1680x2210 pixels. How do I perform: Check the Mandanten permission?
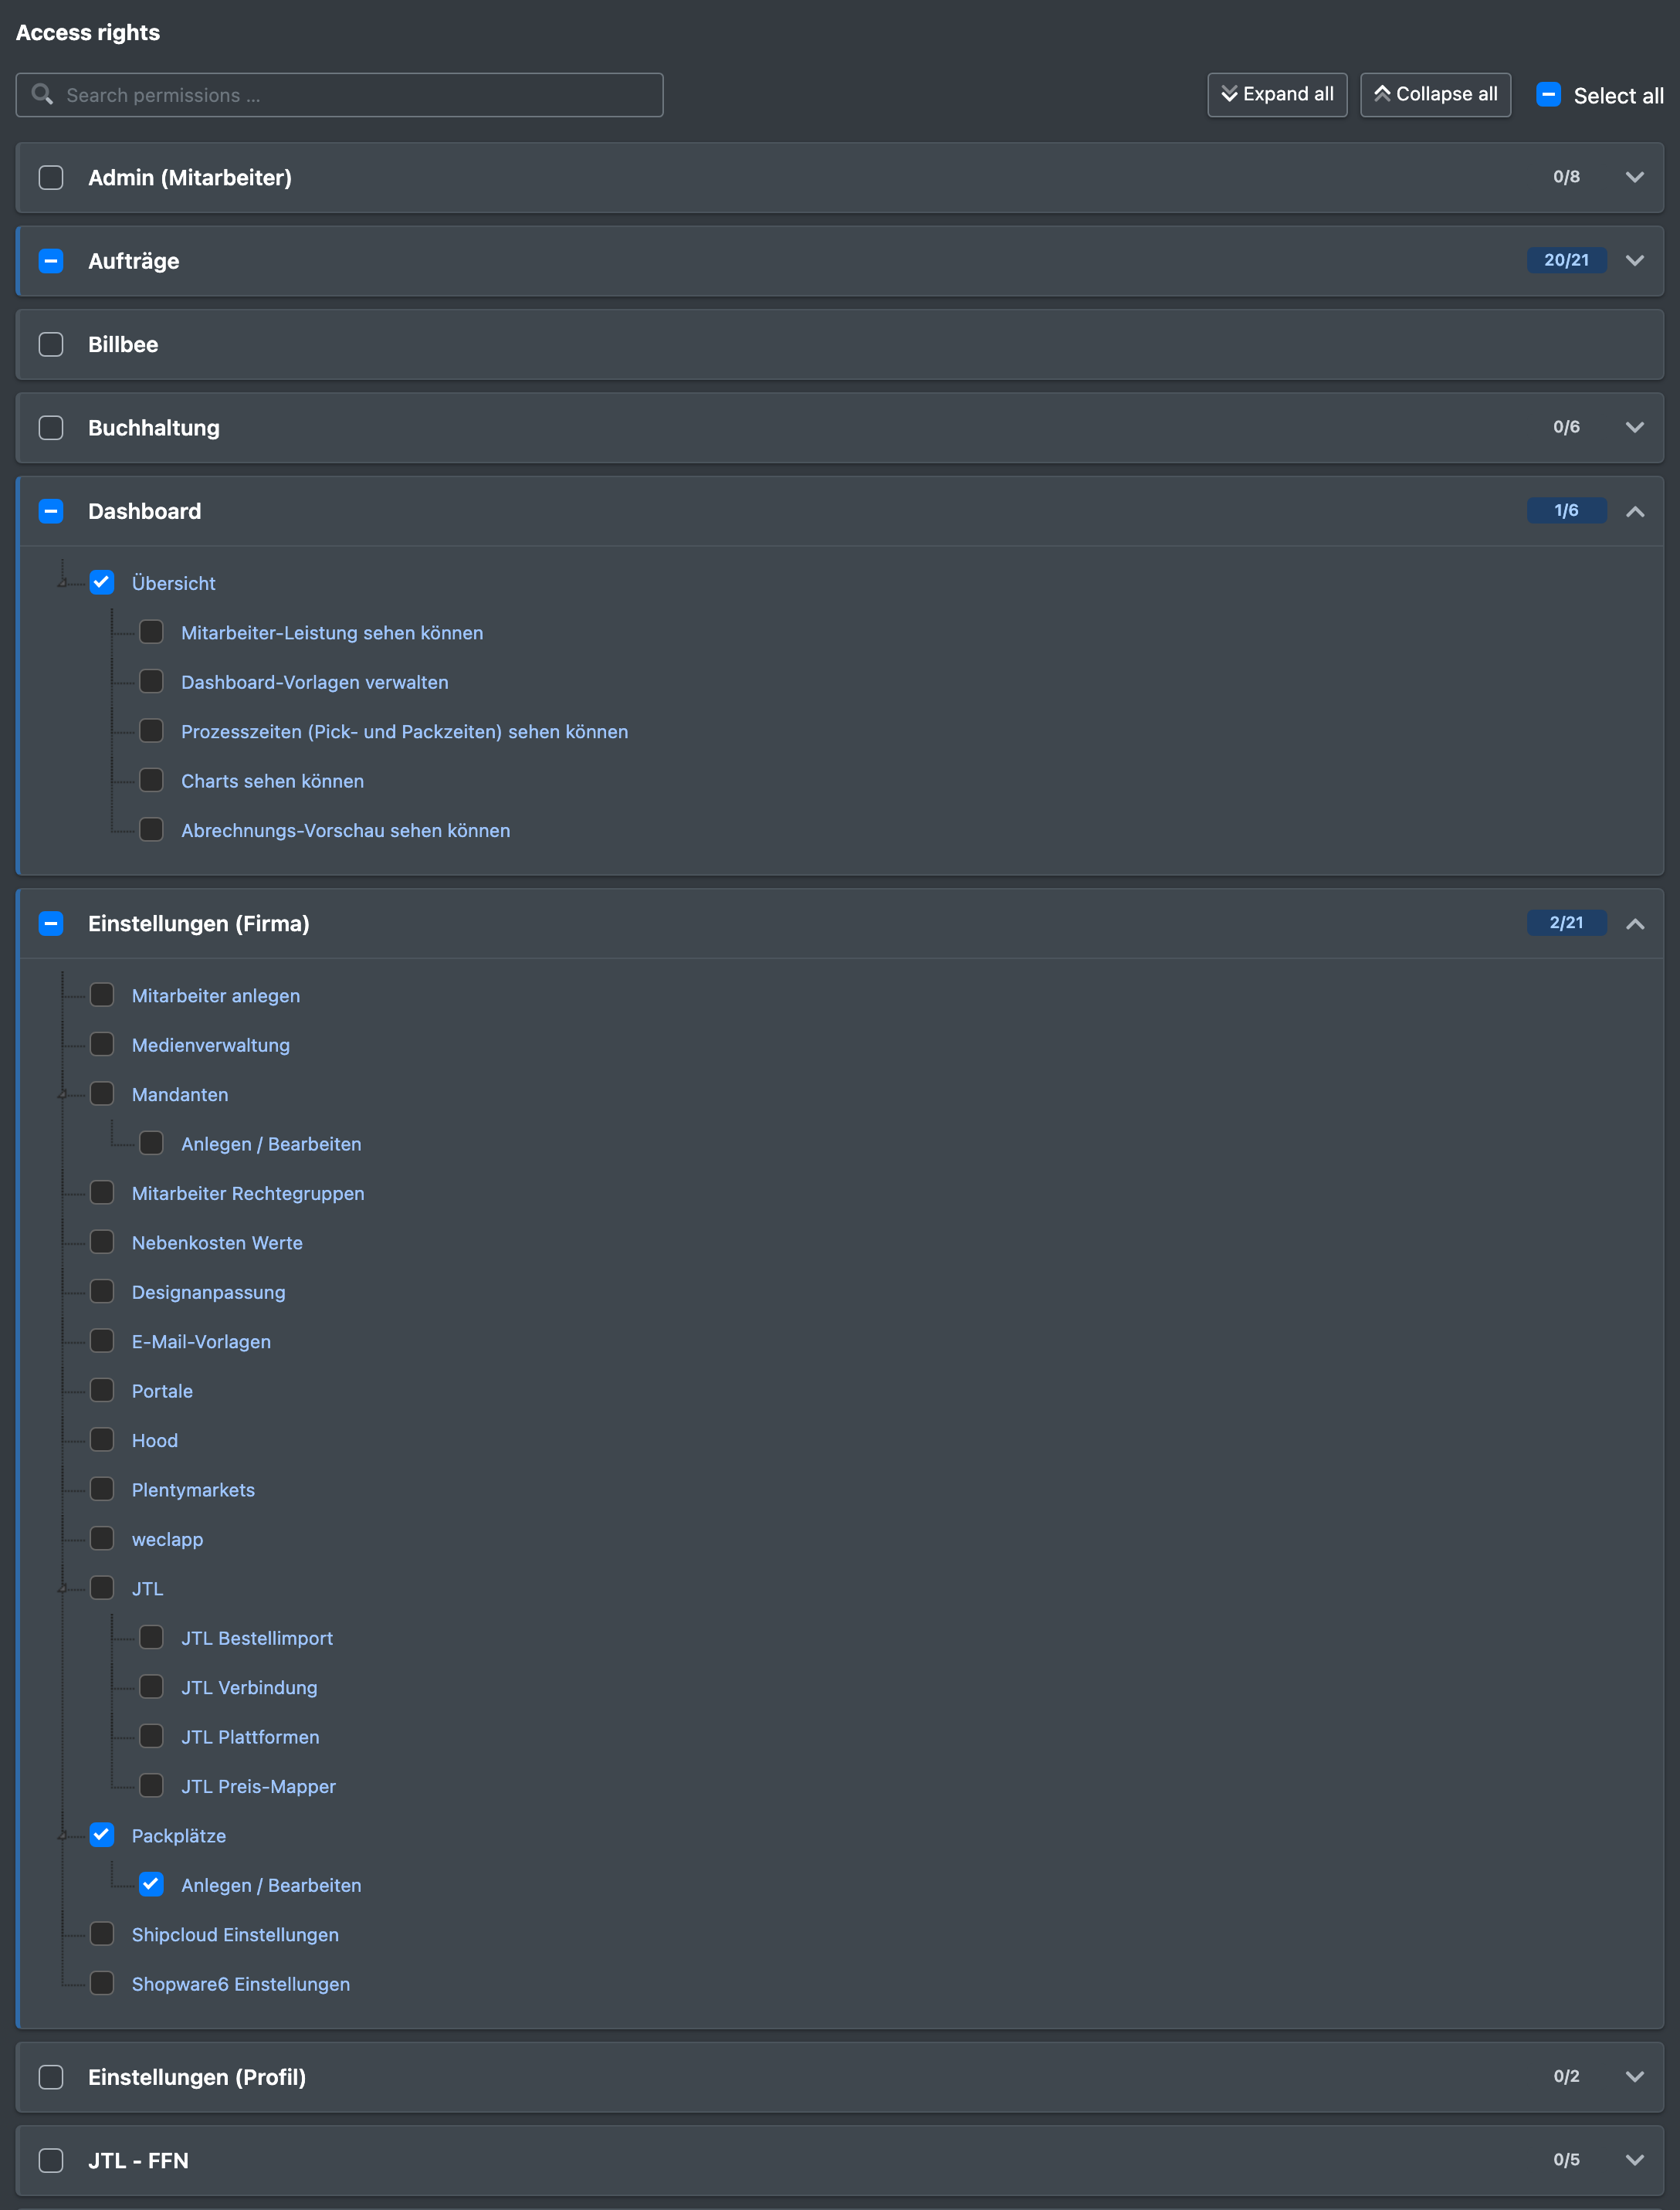click(102, 1093)
